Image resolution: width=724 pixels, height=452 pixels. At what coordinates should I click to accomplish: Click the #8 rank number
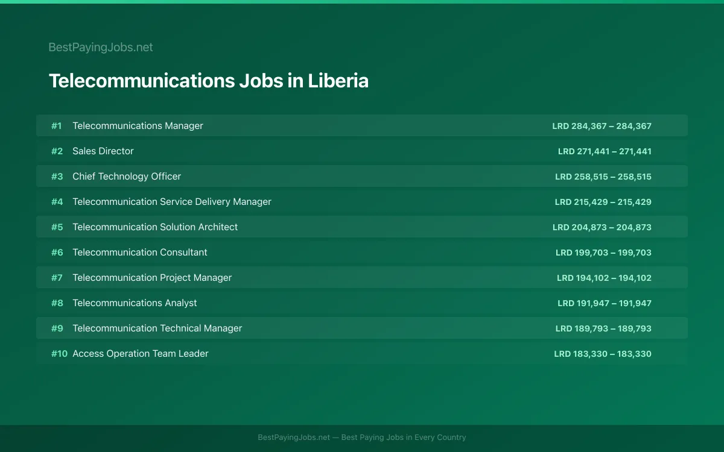tap(57, 303)
